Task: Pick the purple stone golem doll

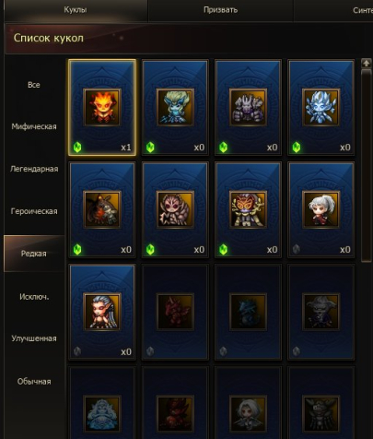Action: (248, 107)
